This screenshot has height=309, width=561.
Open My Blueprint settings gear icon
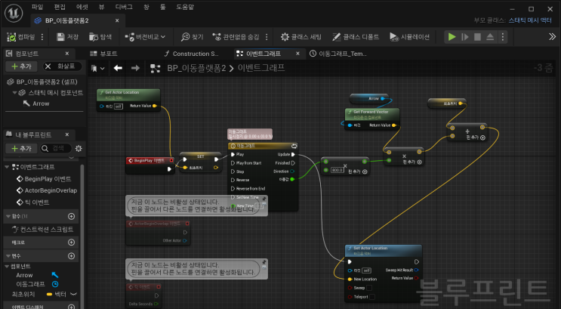(x=79, y=148)
